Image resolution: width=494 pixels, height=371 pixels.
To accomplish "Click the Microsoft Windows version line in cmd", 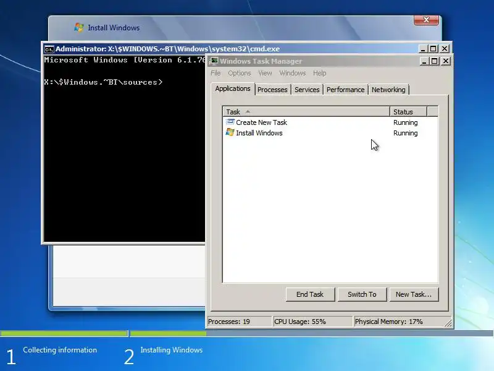I will click(x=125, y=60).
